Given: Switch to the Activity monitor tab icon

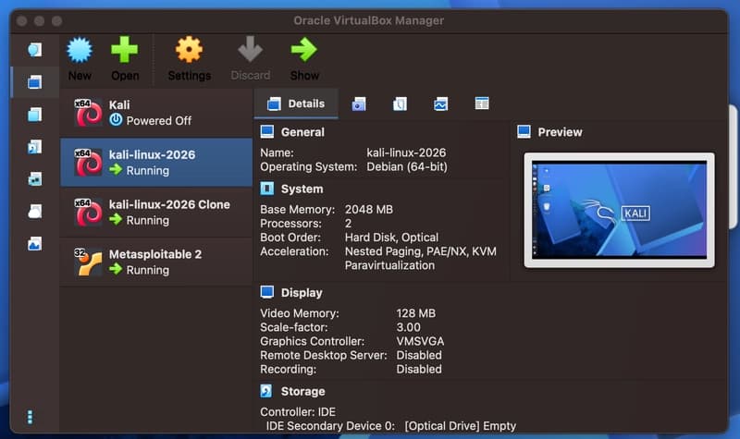Looking at the screenshot, I should pos(441,104).
